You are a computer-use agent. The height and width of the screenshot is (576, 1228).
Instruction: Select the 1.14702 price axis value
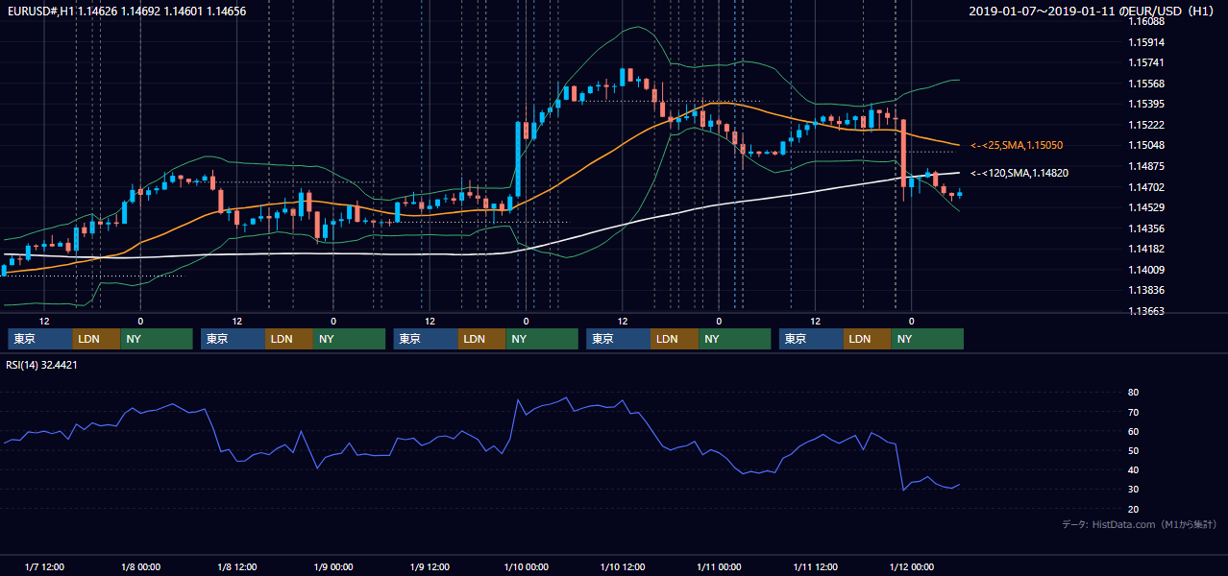[x=1146, y=187]
